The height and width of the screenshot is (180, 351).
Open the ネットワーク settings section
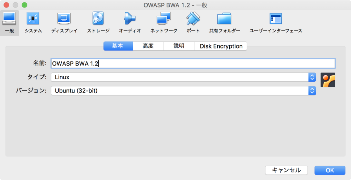tap(164, 23)
